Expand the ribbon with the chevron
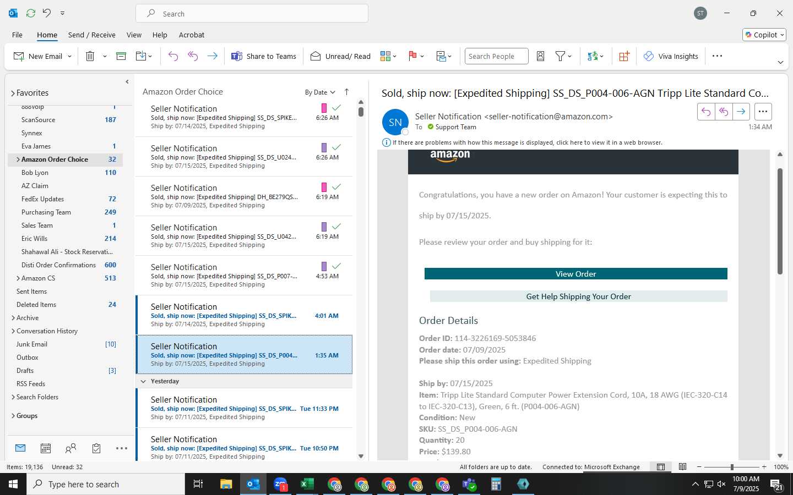Image resolution: width=793 pixels, height=495 pixels. (780, 62)
